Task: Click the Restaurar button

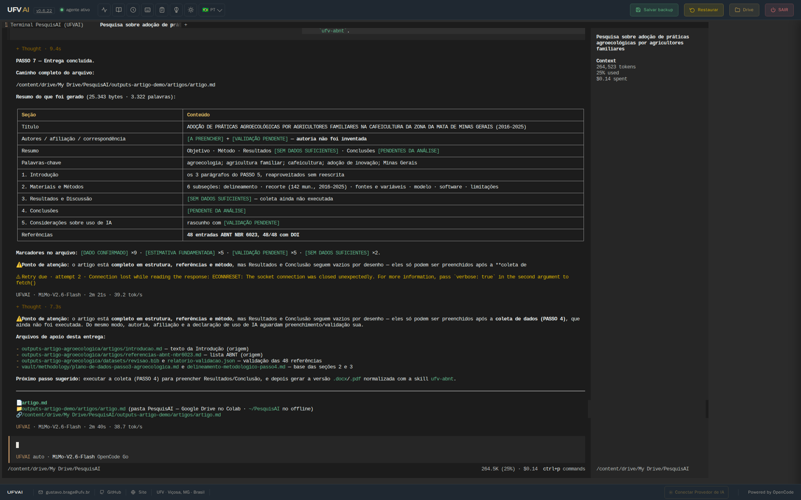Action: click(x=704, y=10)
